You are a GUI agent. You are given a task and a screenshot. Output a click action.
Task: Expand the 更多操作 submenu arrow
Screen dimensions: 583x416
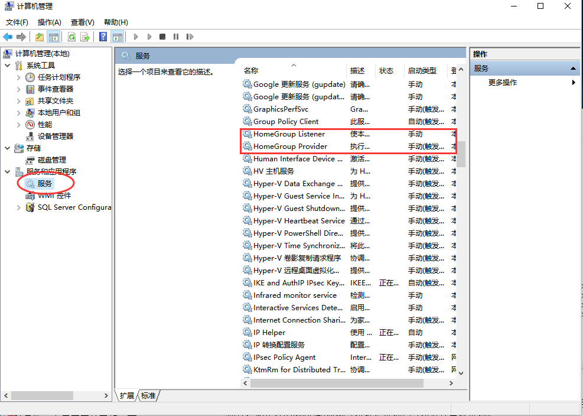(x=572, y=82)
